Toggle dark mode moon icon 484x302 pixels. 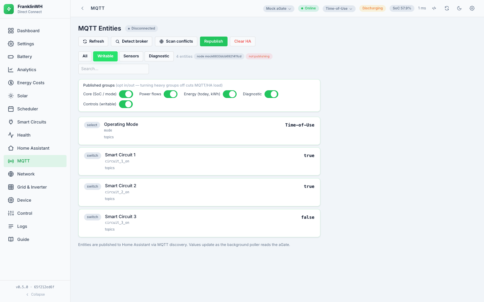tap(459, 8)
